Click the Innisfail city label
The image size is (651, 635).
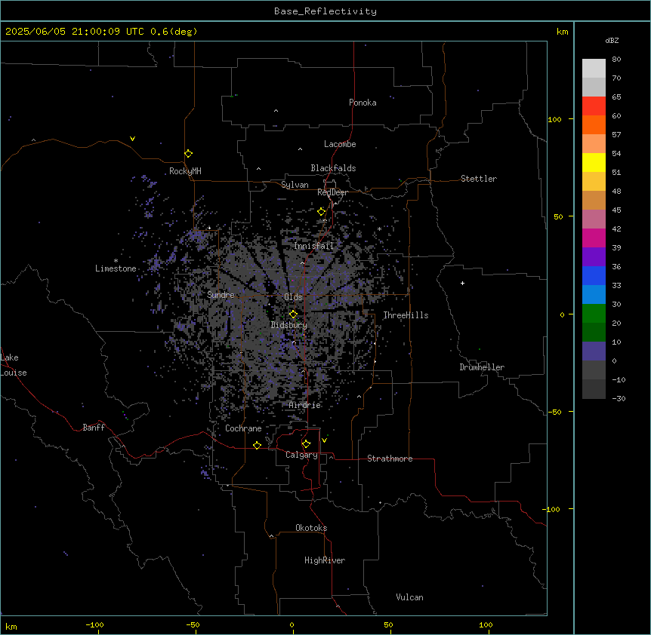pyautogui.click(x=313, y=246)
